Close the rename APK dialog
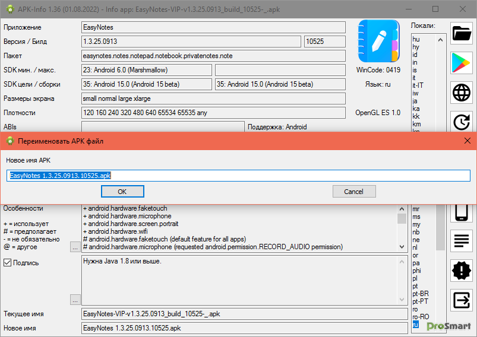 pos(467,141)
